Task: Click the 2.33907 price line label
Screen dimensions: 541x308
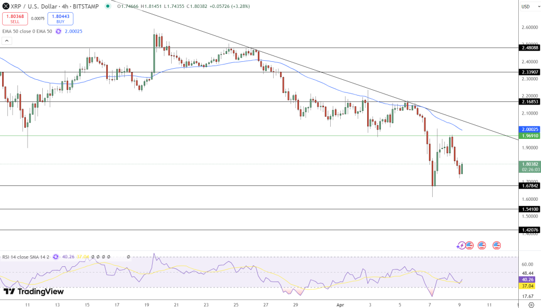Action: (x=529, y=72)
